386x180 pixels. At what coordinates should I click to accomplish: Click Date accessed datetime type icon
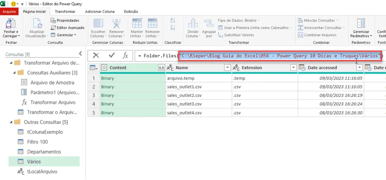click(x=302, y=68)
